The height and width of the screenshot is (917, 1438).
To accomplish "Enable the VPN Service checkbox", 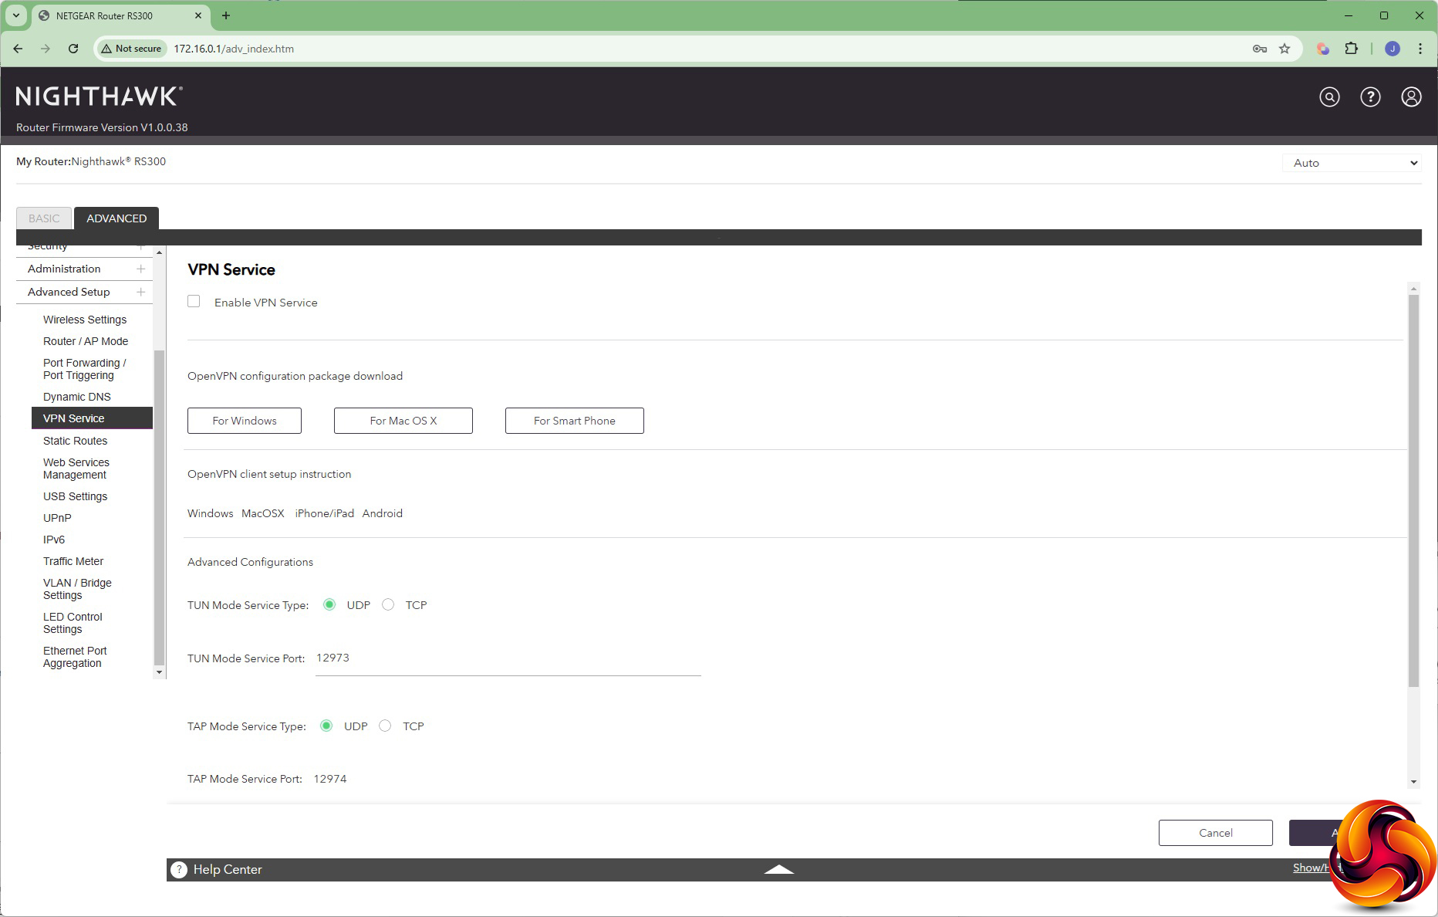I will pyautogui.click(x=194, y=301).
